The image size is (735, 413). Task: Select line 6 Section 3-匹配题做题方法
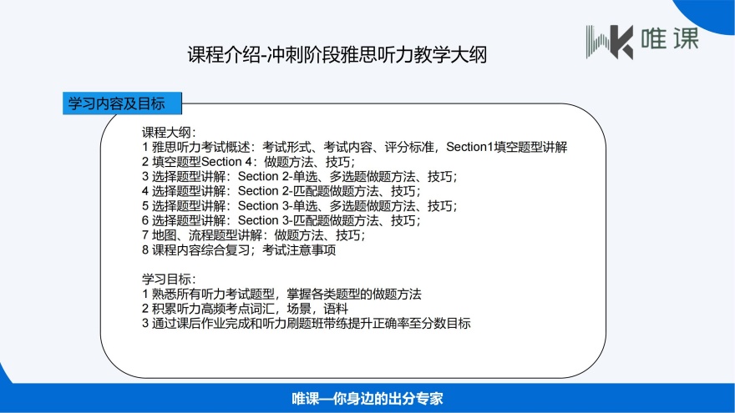pos(281,220)
